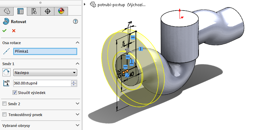The image size is (255, 130).
Task: Confirm the Rotovat feature with green checkmark
Action: [4, 31]
